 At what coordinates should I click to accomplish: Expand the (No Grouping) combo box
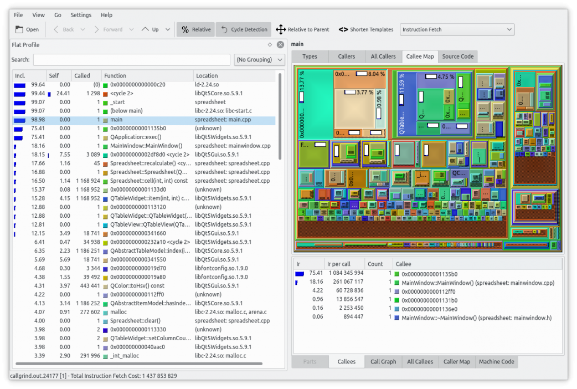point(259,60)
